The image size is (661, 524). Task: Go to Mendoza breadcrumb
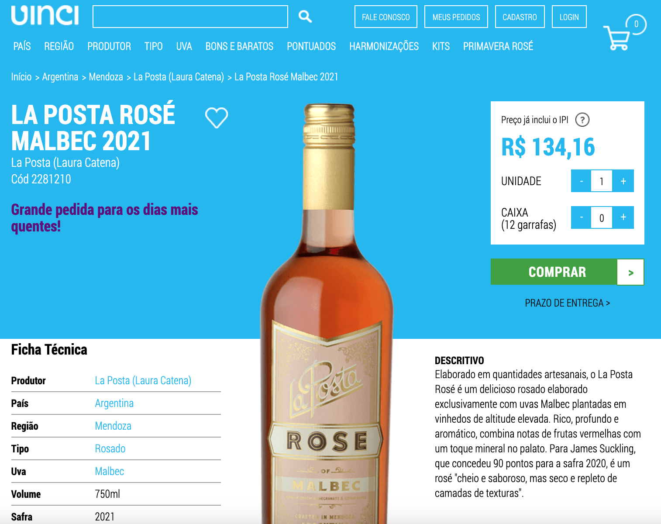coord(106,77)
